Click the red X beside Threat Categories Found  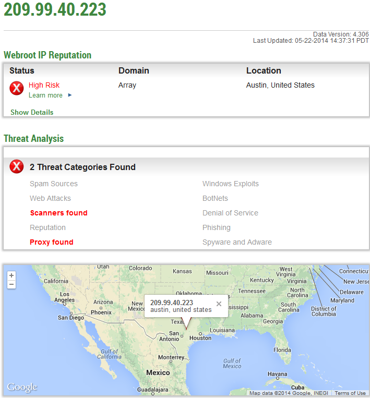click(x=17, y=166)
